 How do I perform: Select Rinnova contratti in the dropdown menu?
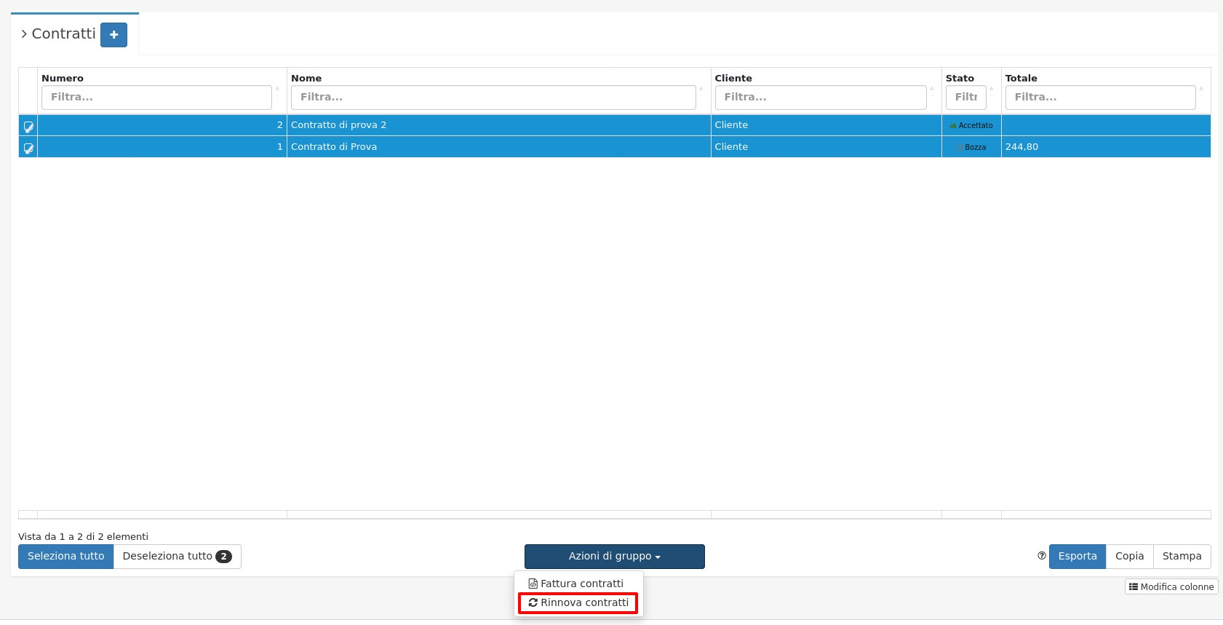point(578,603)
